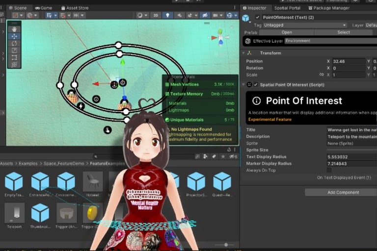Uncheck the PointOfInterest object active checkbox
This screenshot has width=377, height=251.
pos(258,18)
